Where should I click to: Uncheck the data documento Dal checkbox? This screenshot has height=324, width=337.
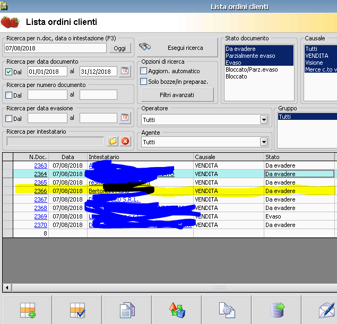tap(8, 72)
